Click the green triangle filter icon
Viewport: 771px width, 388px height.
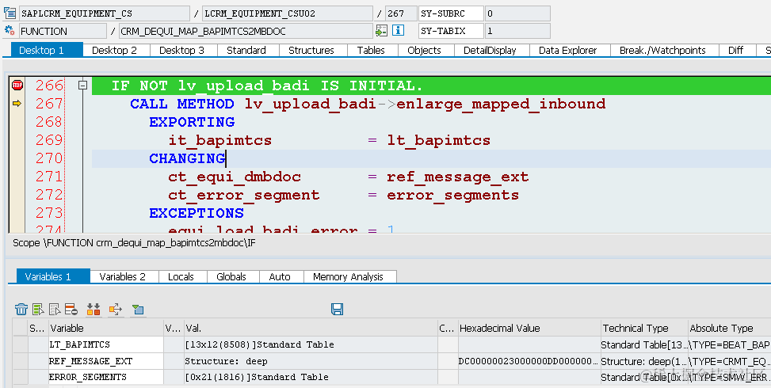tap(138, 309)
